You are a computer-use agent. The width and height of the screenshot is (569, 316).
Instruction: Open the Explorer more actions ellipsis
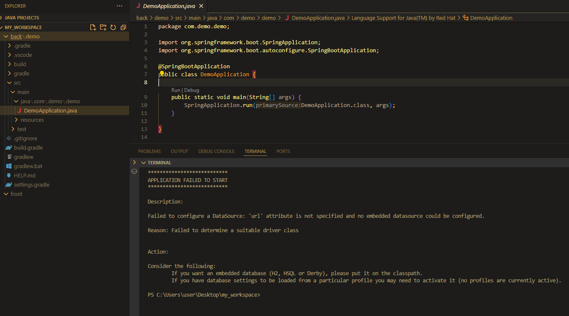(119, 6)
